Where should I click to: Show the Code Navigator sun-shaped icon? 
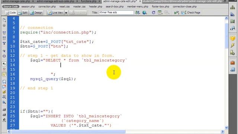(x=4, y=25)
